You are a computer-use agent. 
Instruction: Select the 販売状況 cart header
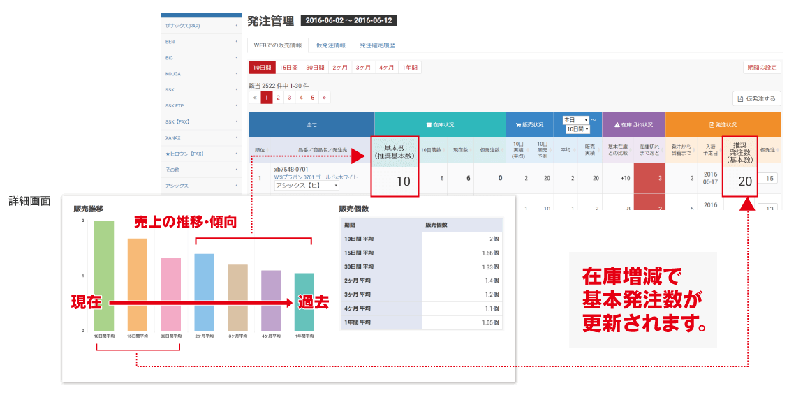(529, 124)
